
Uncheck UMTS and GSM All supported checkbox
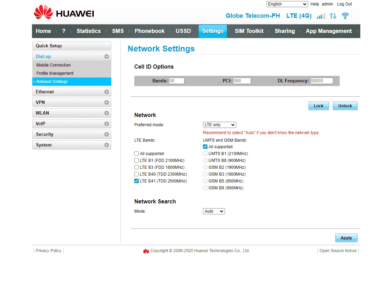205,147
